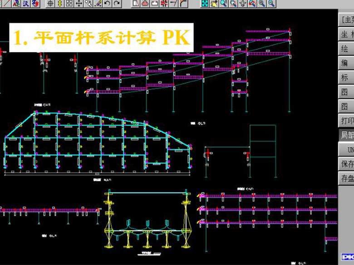Click the 打印 print button

pos(347,121)
